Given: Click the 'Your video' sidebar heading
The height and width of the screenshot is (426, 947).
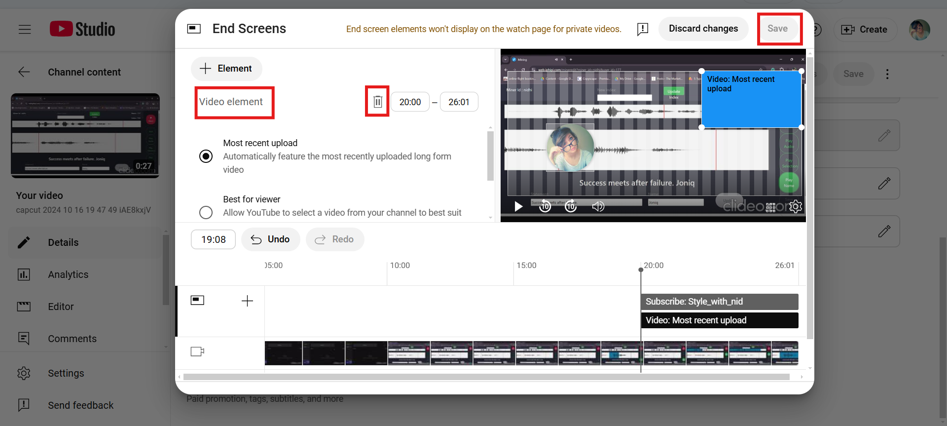Looking at the screenshot, I should click(39, 195).
